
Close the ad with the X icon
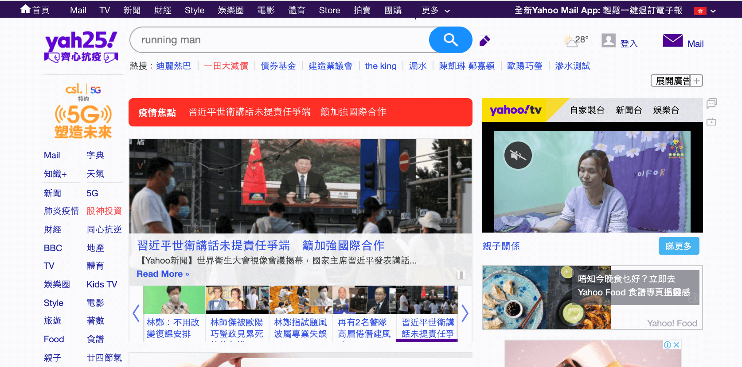coord(676,345)
